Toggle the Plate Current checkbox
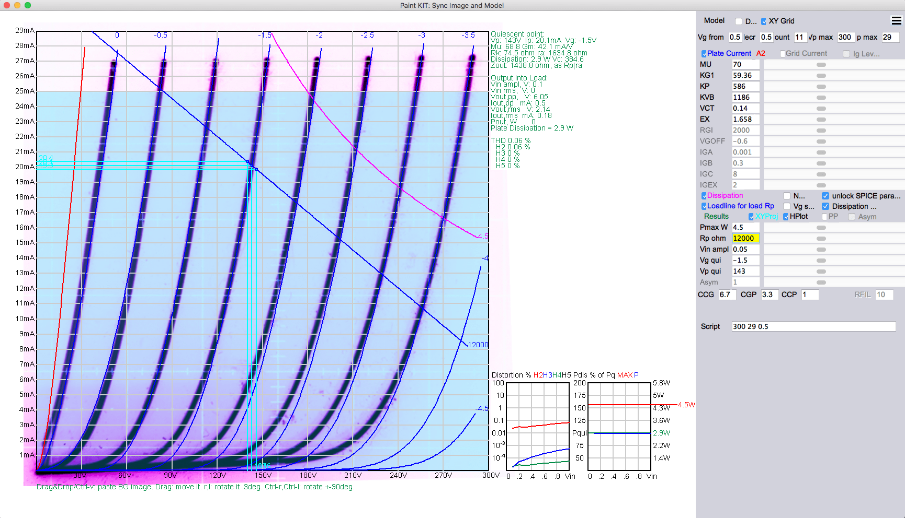 coord(704,54)
